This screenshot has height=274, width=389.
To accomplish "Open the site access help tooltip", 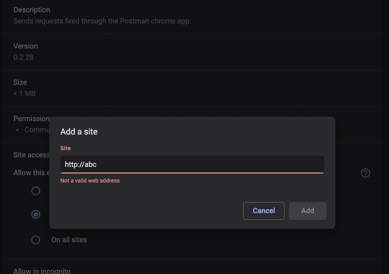I will (x=366, y=173).
